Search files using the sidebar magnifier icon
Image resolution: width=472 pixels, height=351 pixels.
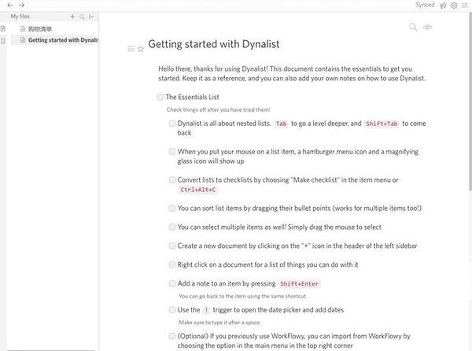82,16
